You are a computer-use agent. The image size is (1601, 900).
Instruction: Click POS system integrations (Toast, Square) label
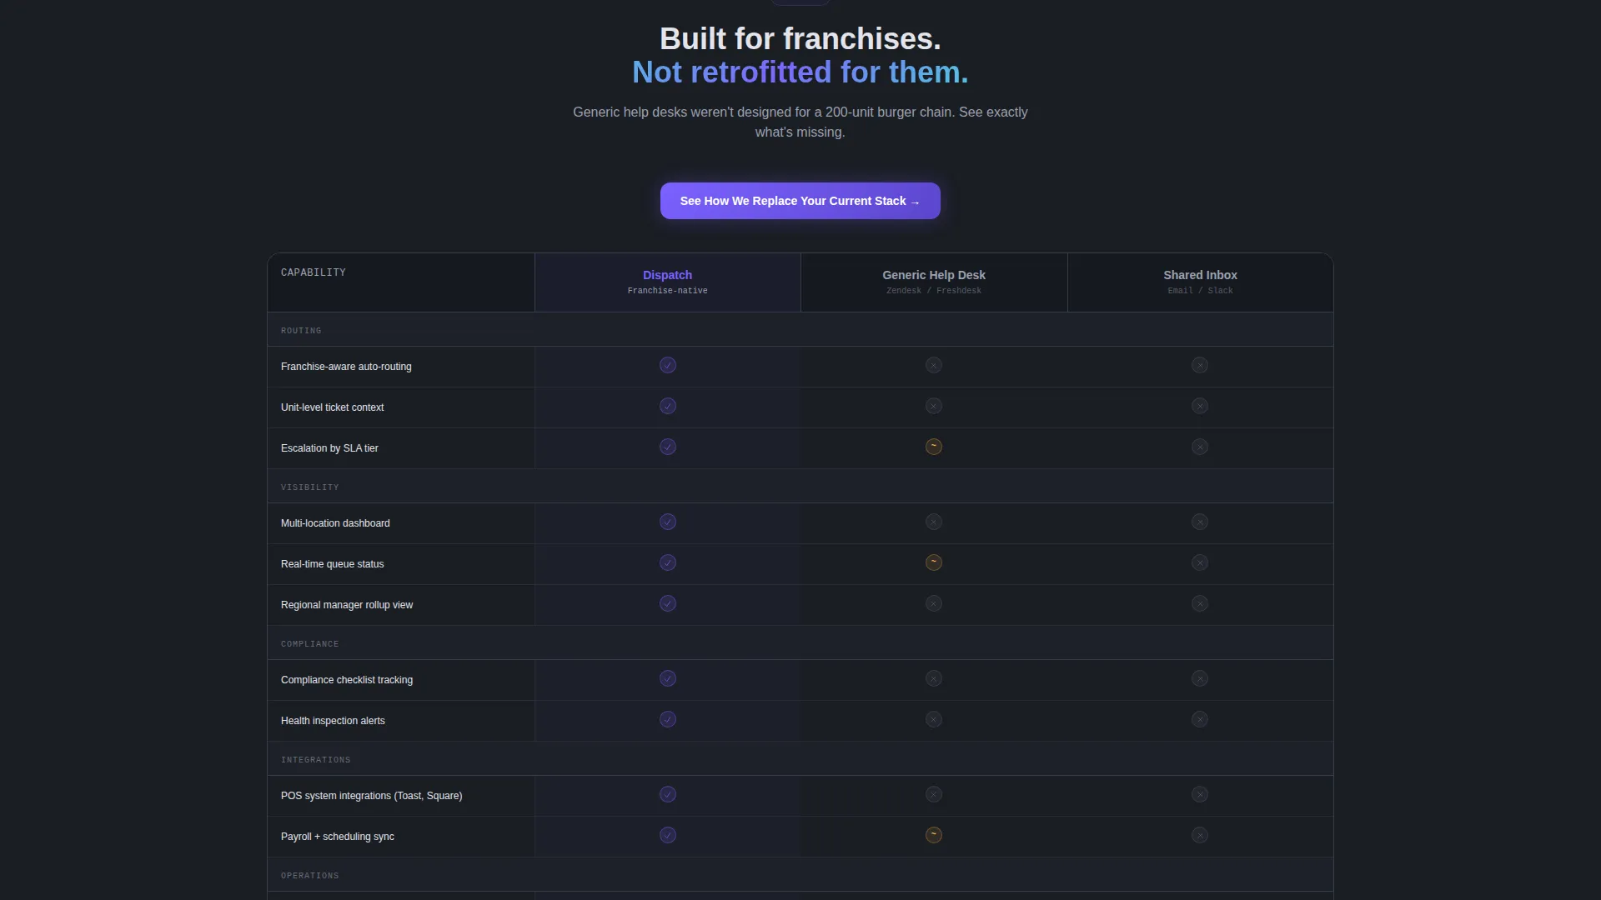[372, 796]
